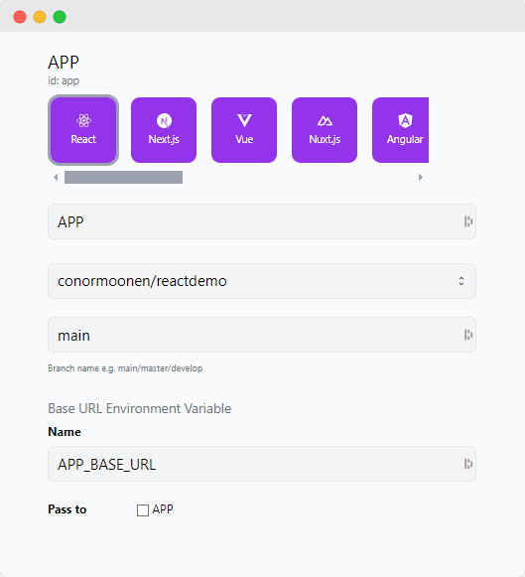Enable the Pass to APP checkbox

pyautogui.click(x=143, y=510)
